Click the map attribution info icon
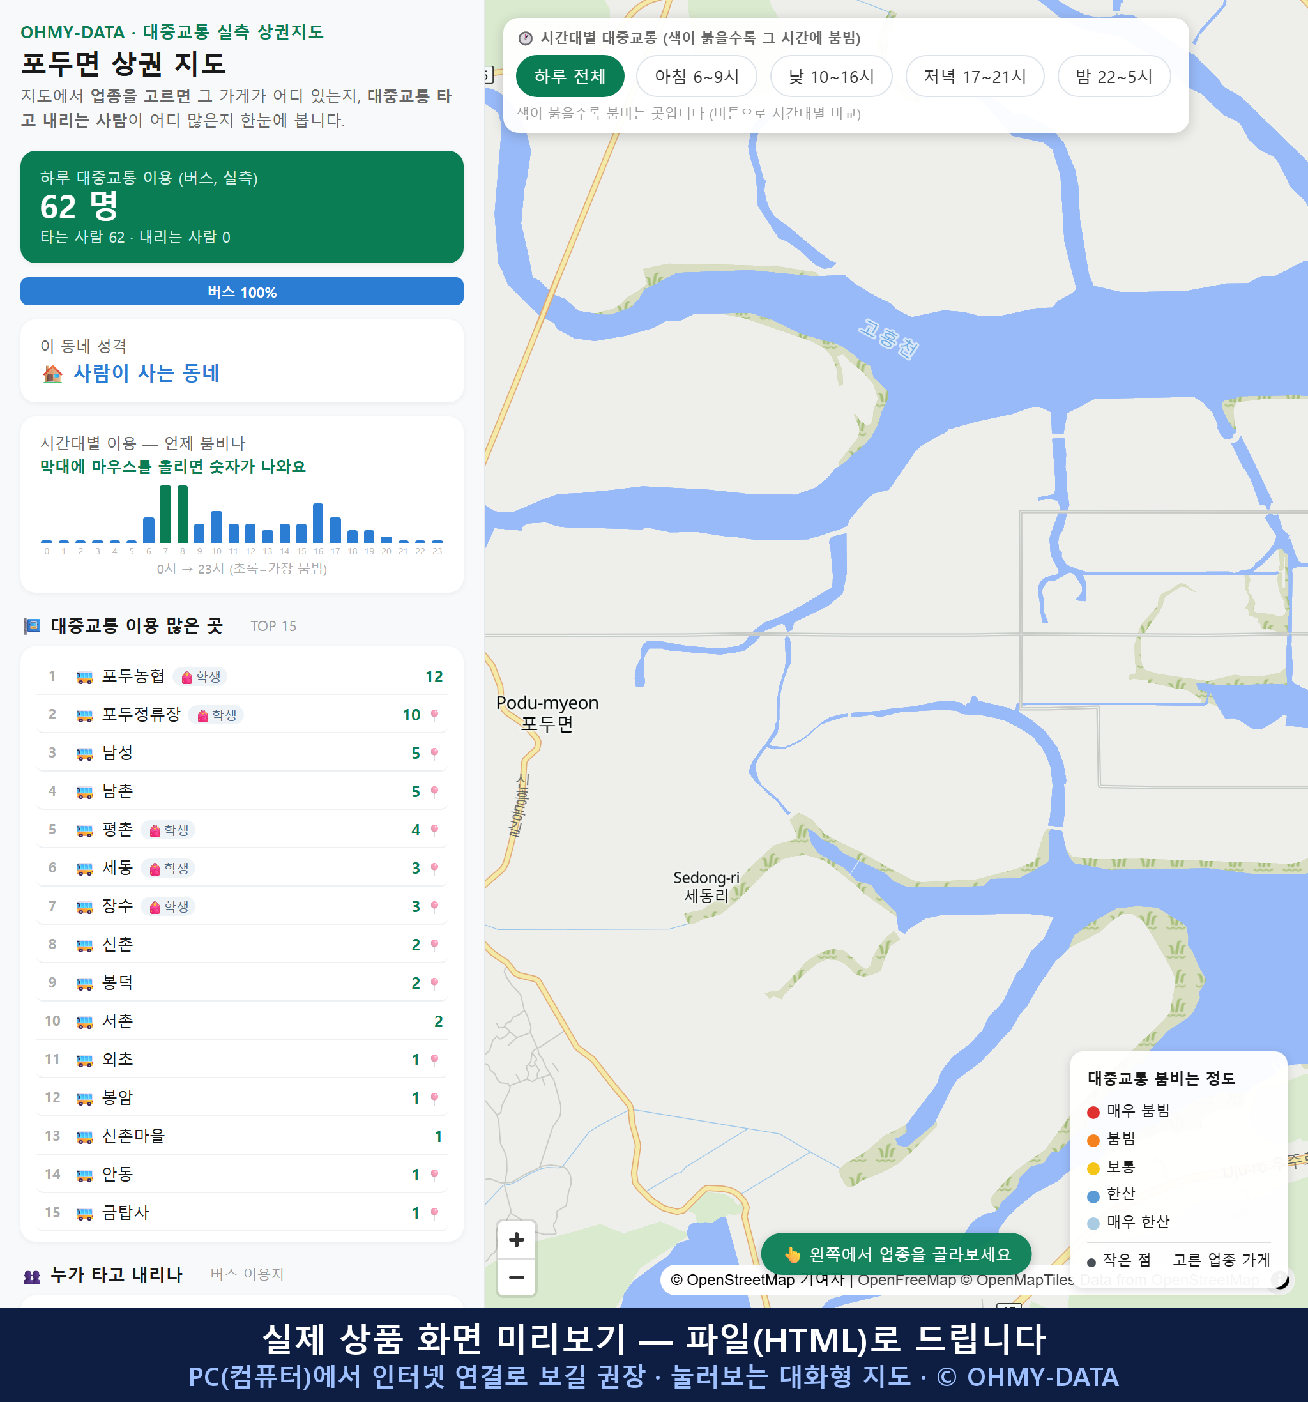Viewport: 1308px width, 1402px height. point(1280,1279)
